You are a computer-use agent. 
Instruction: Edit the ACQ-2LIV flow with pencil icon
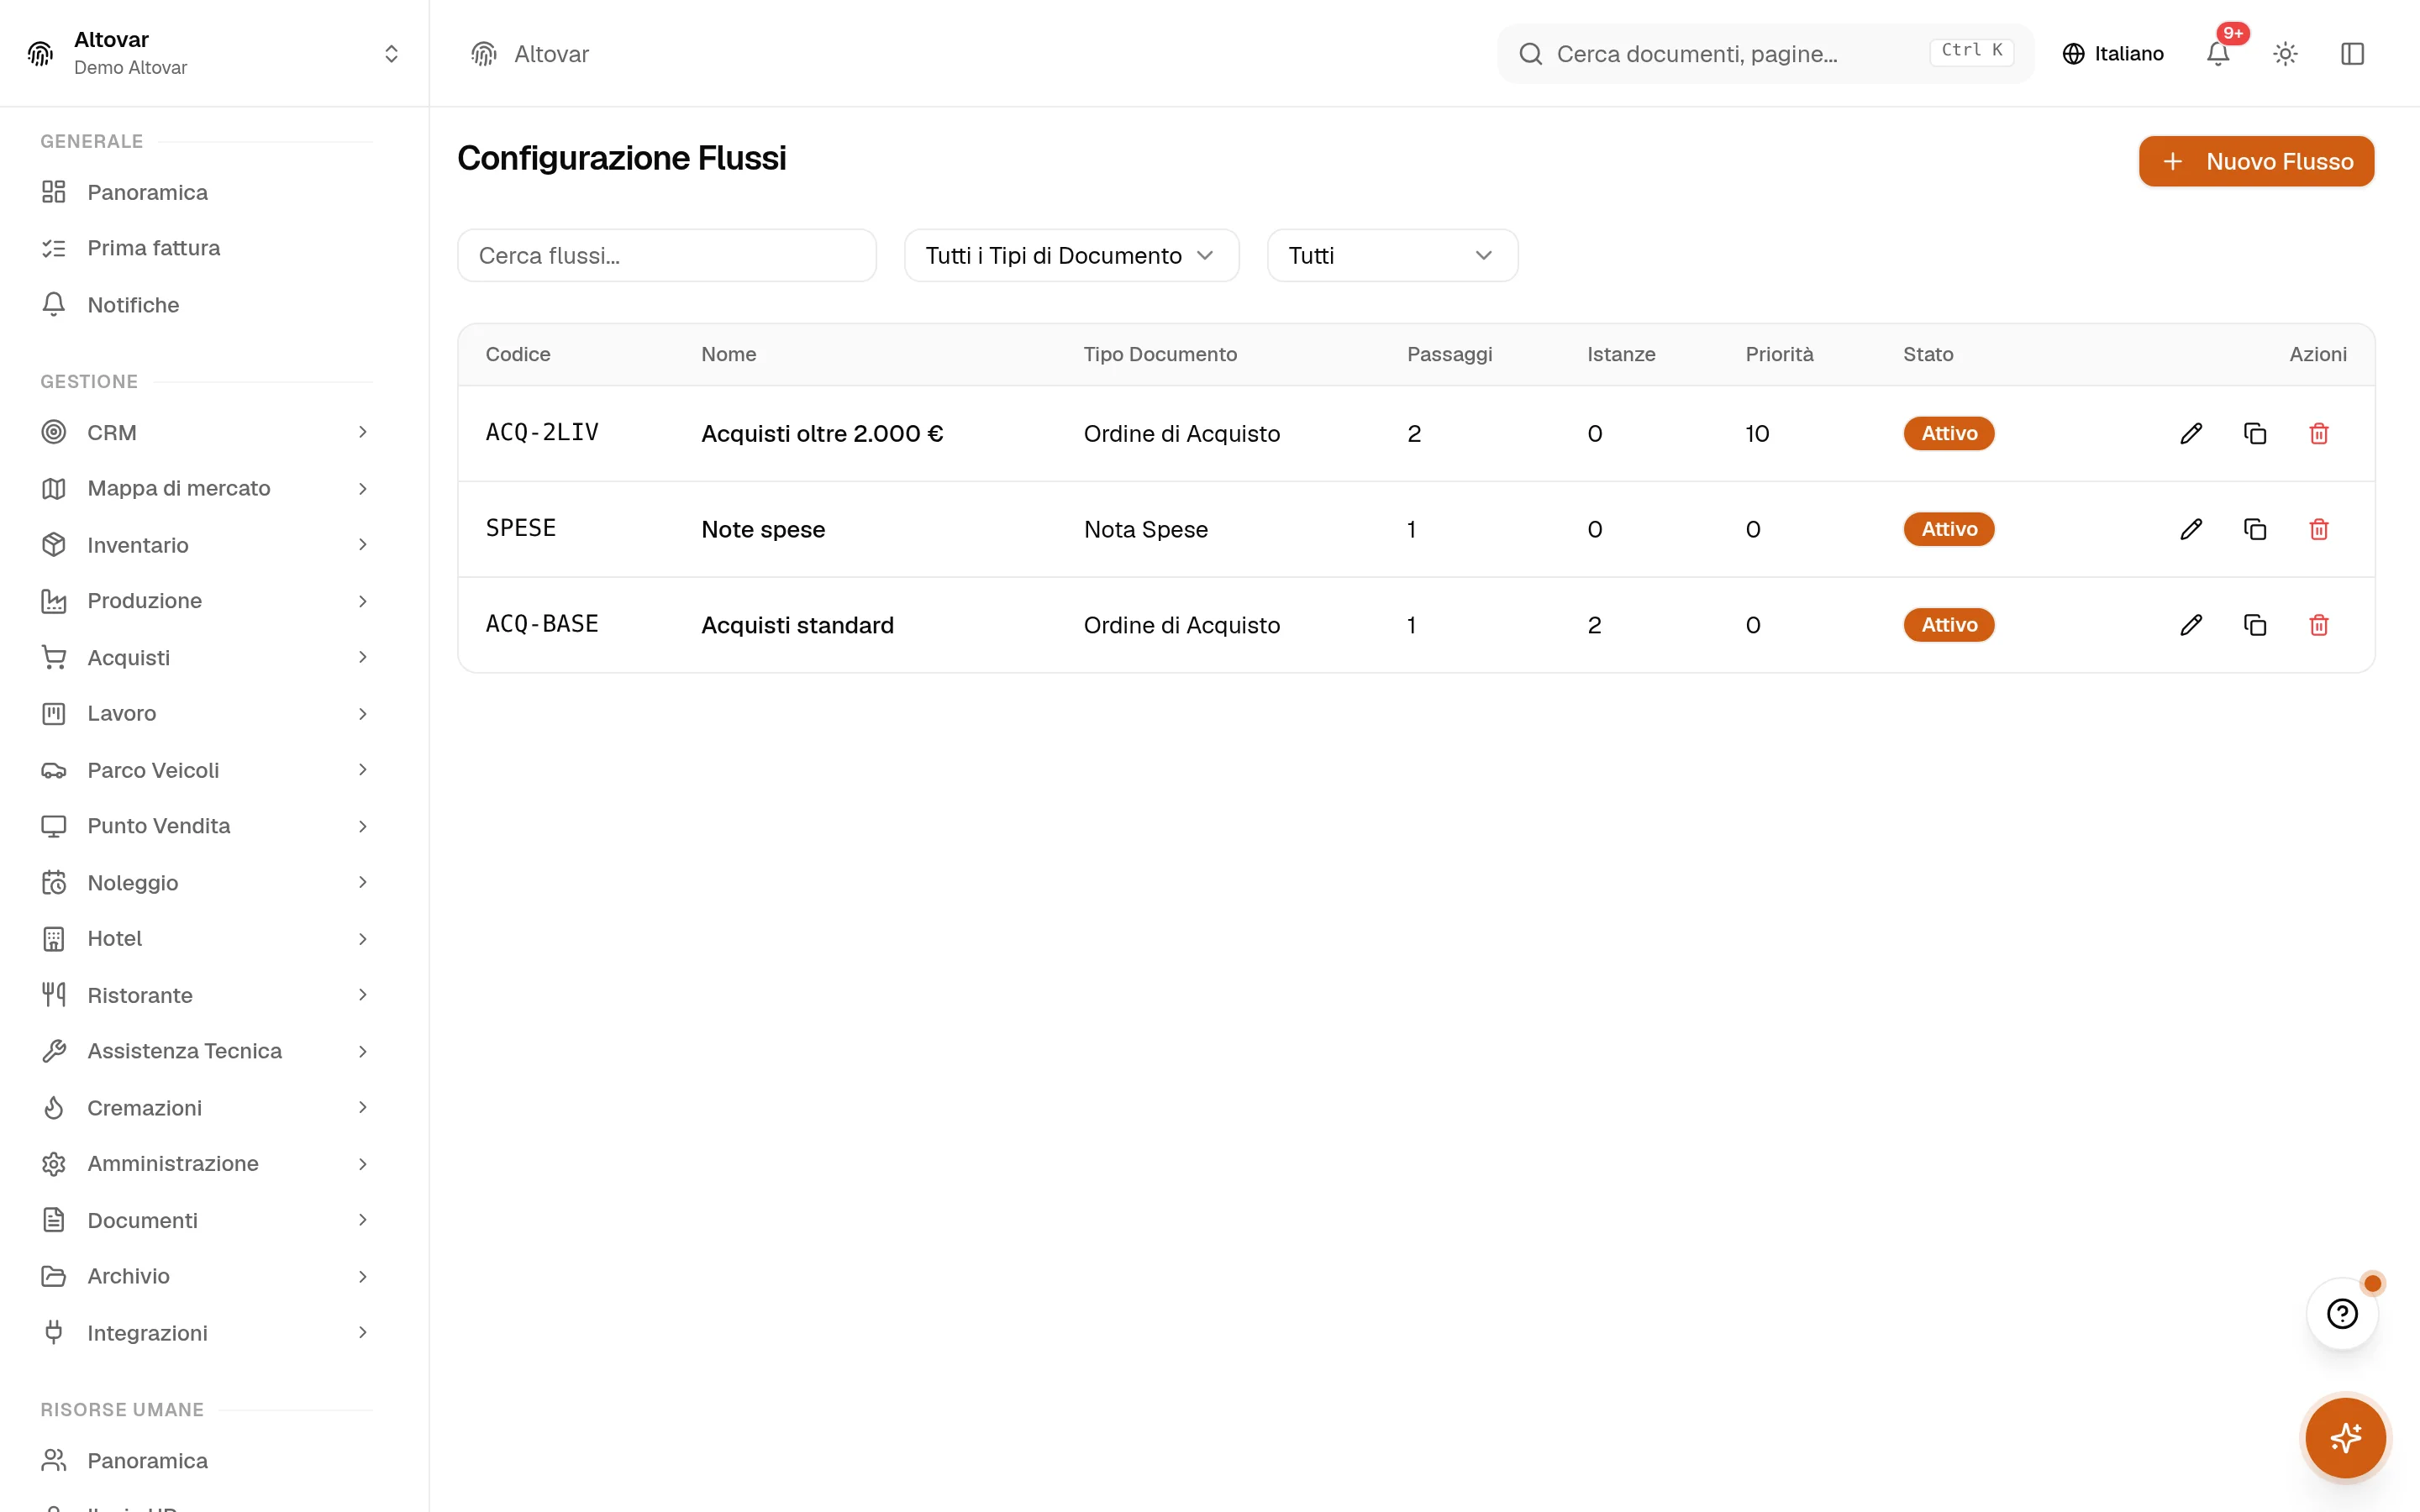pyautogui.click(x=2191, y=433)
